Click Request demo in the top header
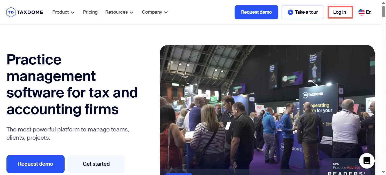Viewport: 386px width, 175px height. [x=256, y=12]
